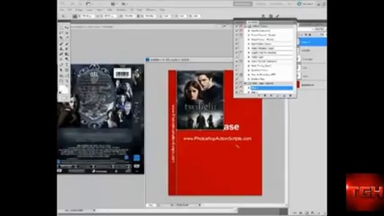
Task: Select the Crop tool
Action: coord(61,38)
